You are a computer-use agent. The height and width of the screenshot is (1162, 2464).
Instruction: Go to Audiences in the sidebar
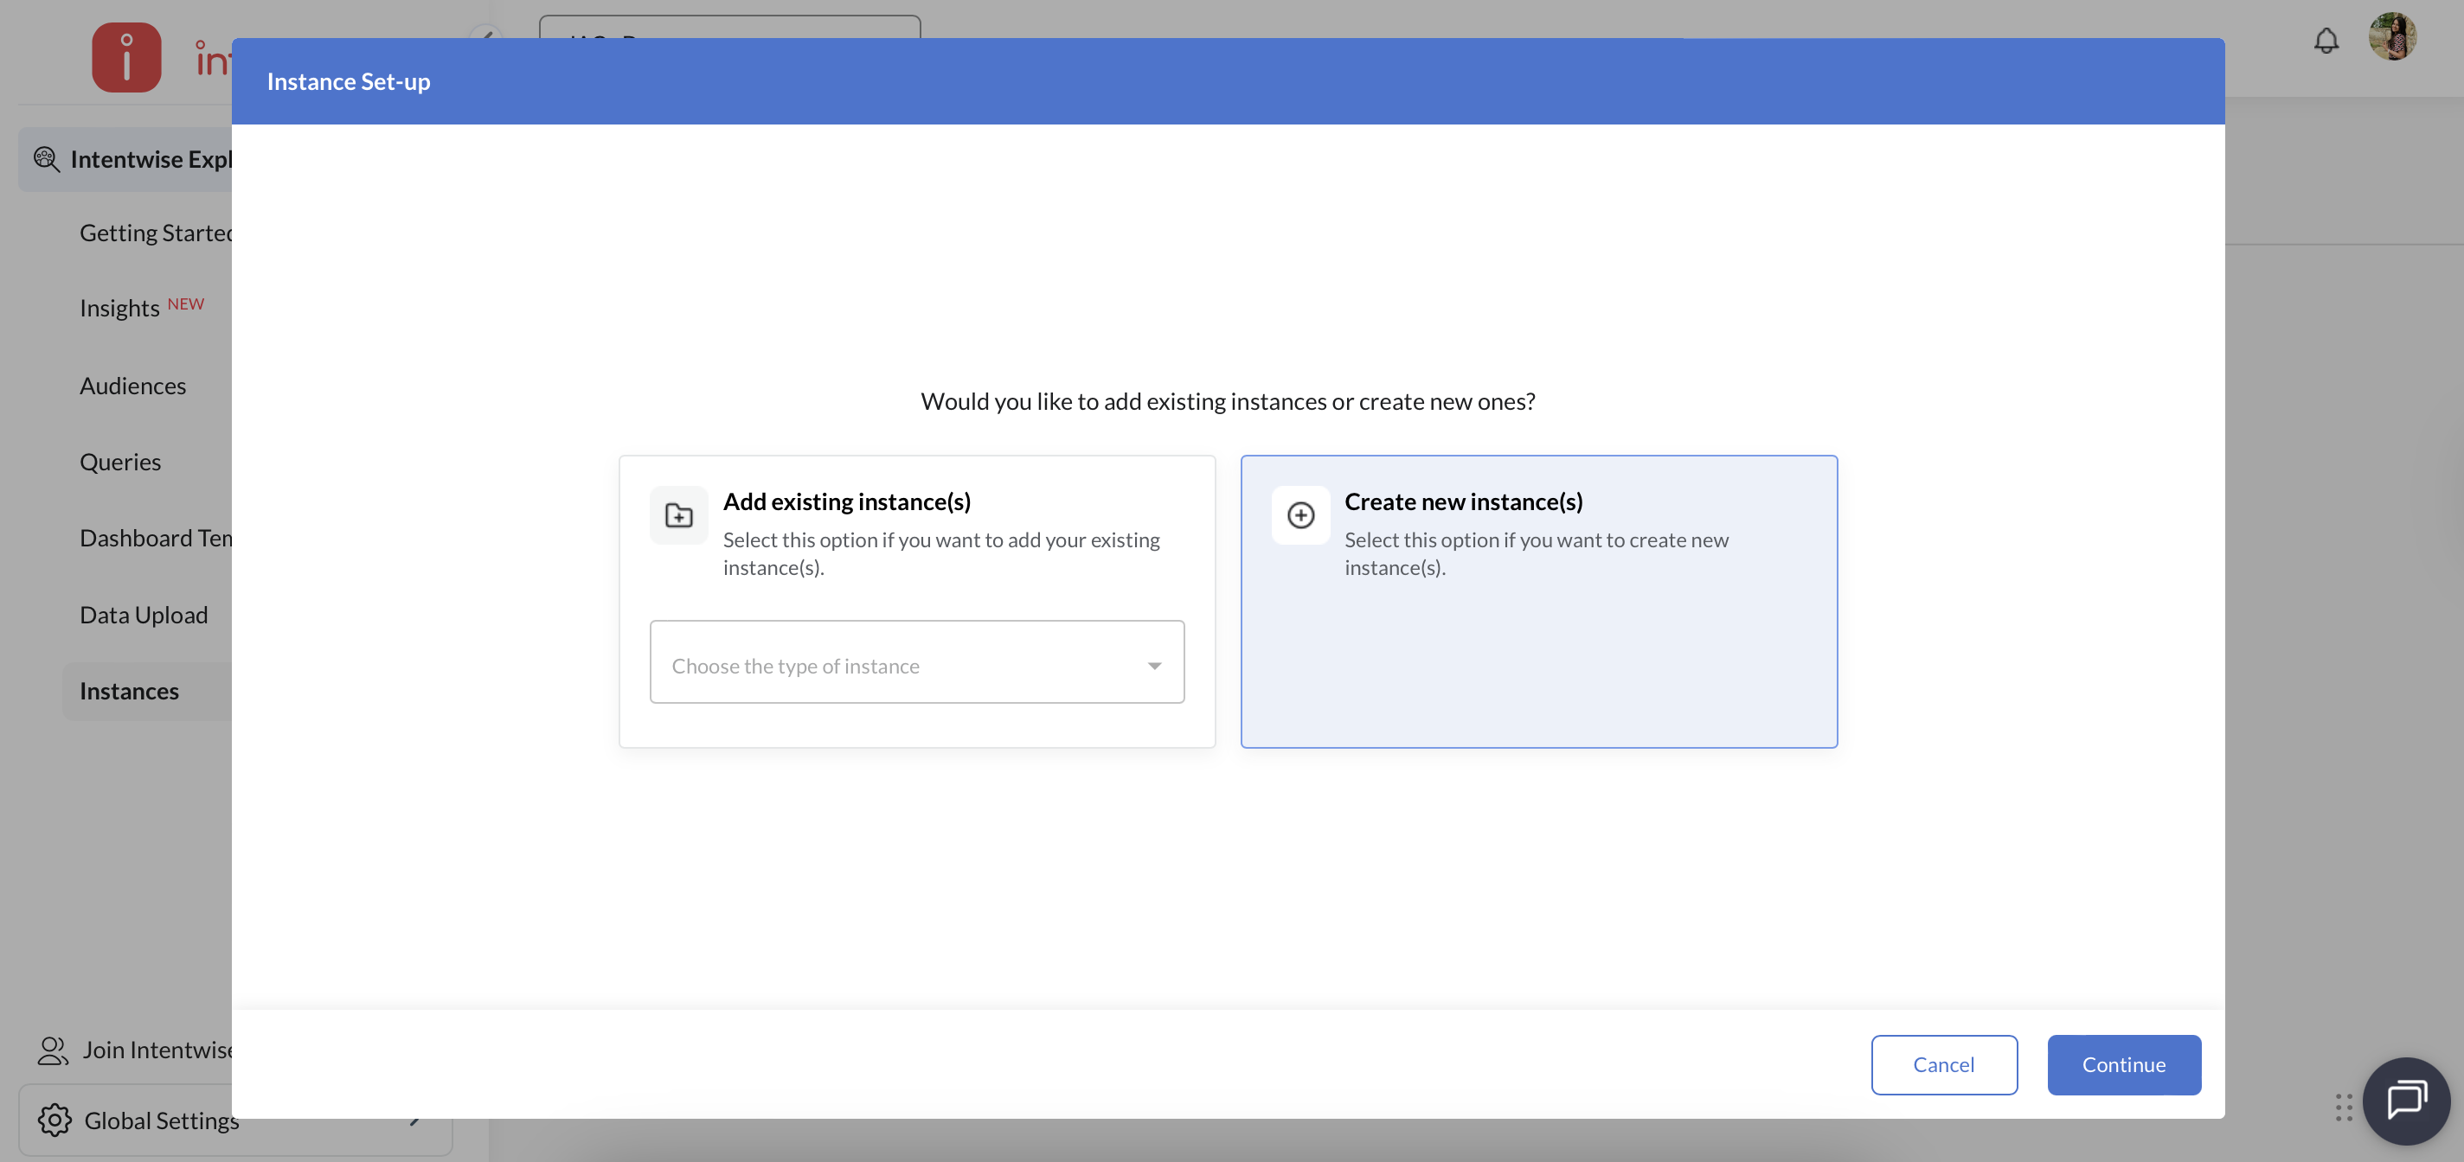(x=133, y=386)
